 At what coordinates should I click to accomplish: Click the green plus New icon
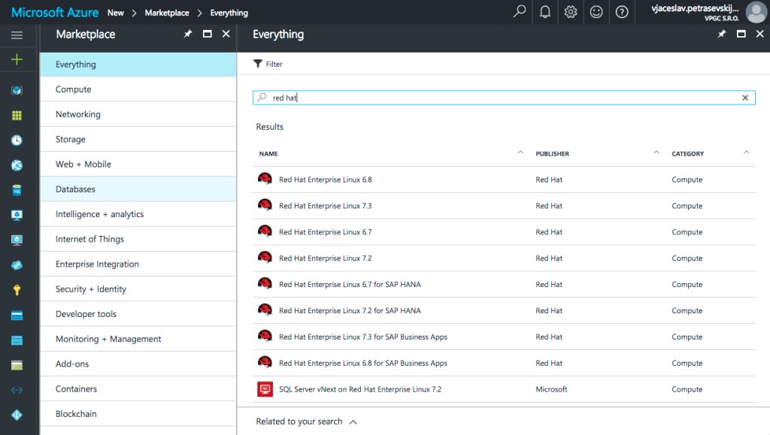tap(17, 59)
